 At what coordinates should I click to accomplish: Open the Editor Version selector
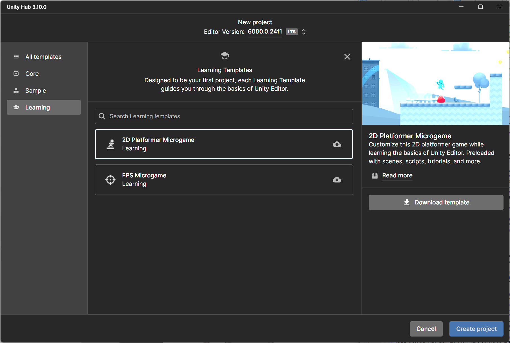pos(265,32)
